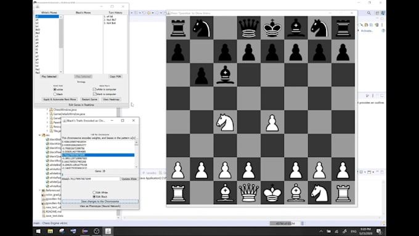Expand the ChessWindow.java tree node

coord(47,110)
